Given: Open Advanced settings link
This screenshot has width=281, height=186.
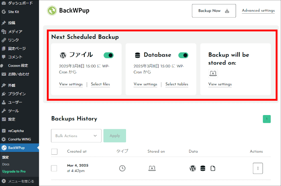Looking at the screenshot, I should click(x=258, y=10).
